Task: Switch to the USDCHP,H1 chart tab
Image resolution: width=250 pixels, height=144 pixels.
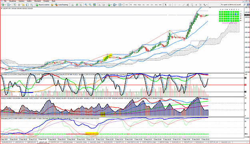Action: click(19, 142)
